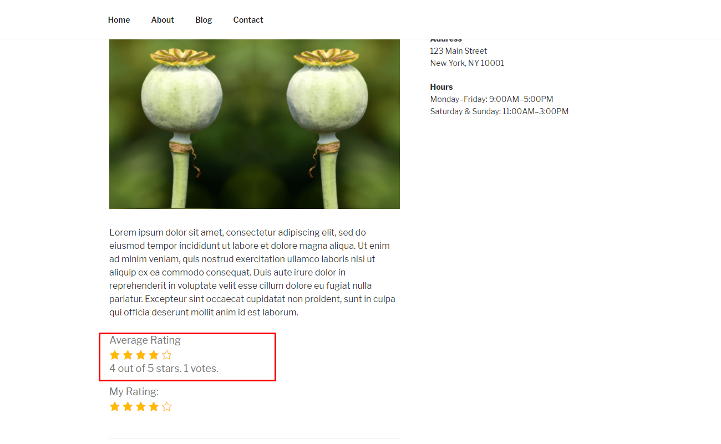Open the Home navigation link
721x444 pixels.
pyautogui.click(x=119, y=20)
